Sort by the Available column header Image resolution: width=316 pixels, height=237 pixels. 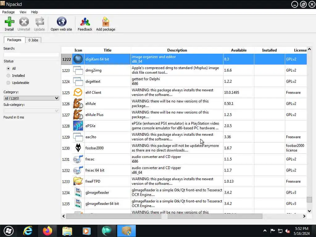point(239,50)
